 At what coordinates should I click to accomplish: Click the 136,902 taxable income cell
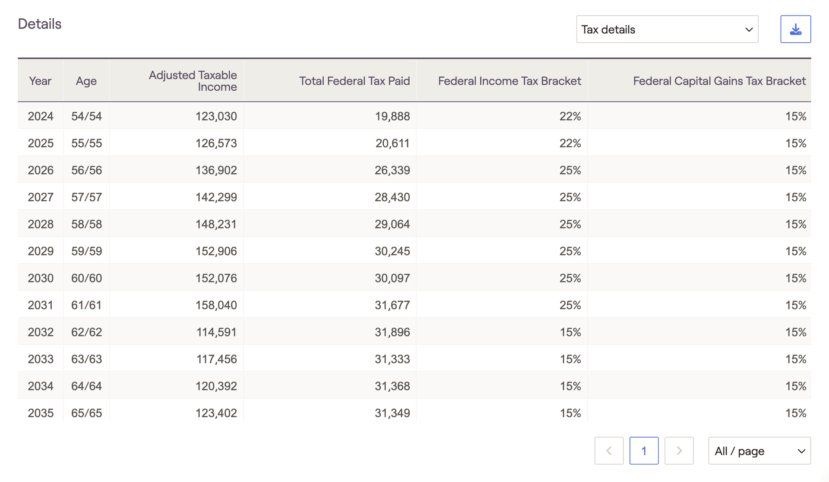(216, 170)
